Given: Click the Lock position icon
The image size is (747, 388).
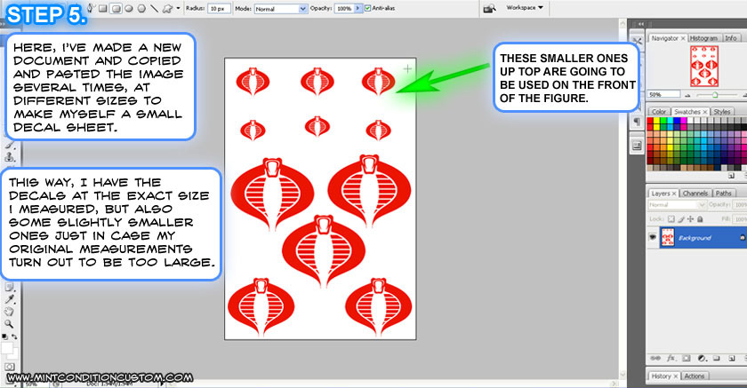Looking at the screenshot, I should (691, 219).
